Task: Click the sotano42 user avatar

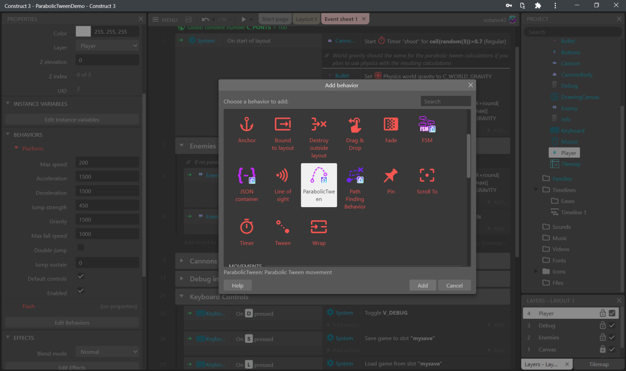Action: (x=513, y=19)
